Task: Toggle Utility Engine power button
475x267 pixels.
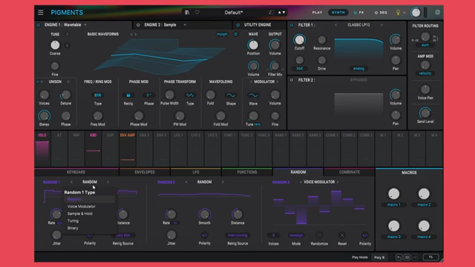Action: [x=237, y=24]
